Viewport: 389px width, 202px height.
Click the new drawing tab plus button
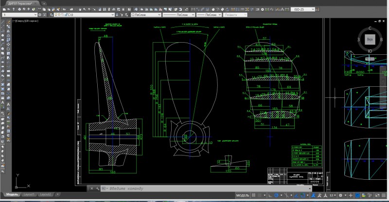tap(44, 3)
